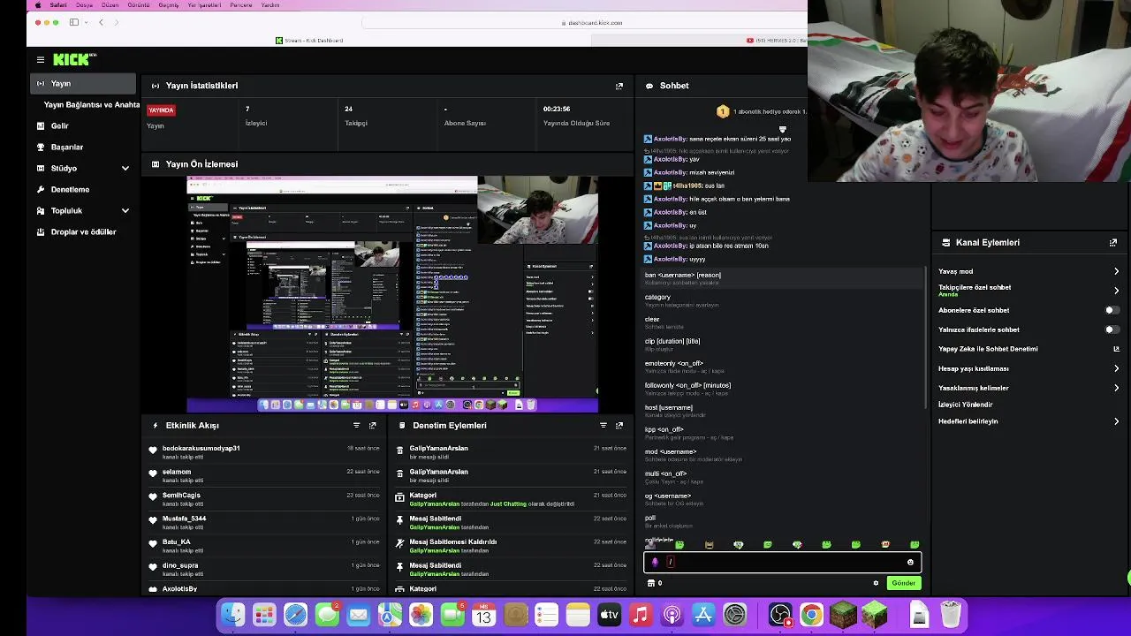The height and width of the screenshot is (636, 1131).
Task: Pop out the Yayın İstatistikleri panel
Action: click(x=619, y=86)
